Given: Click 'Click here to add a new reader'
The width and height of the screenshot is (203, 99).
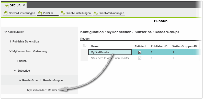Looking at the screenshot, I should pos(110,58).
